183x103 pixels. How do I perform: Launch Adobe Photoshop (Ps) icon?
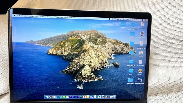(x=81, y=97)
